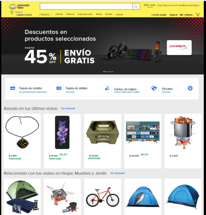Open the Ofertas menu item
Viewport: 206px width, 215px height.
coord(59,14)
